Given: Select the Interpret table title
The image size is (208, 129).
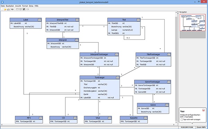Looking at the screenshot, I should (x=63, y=40).
